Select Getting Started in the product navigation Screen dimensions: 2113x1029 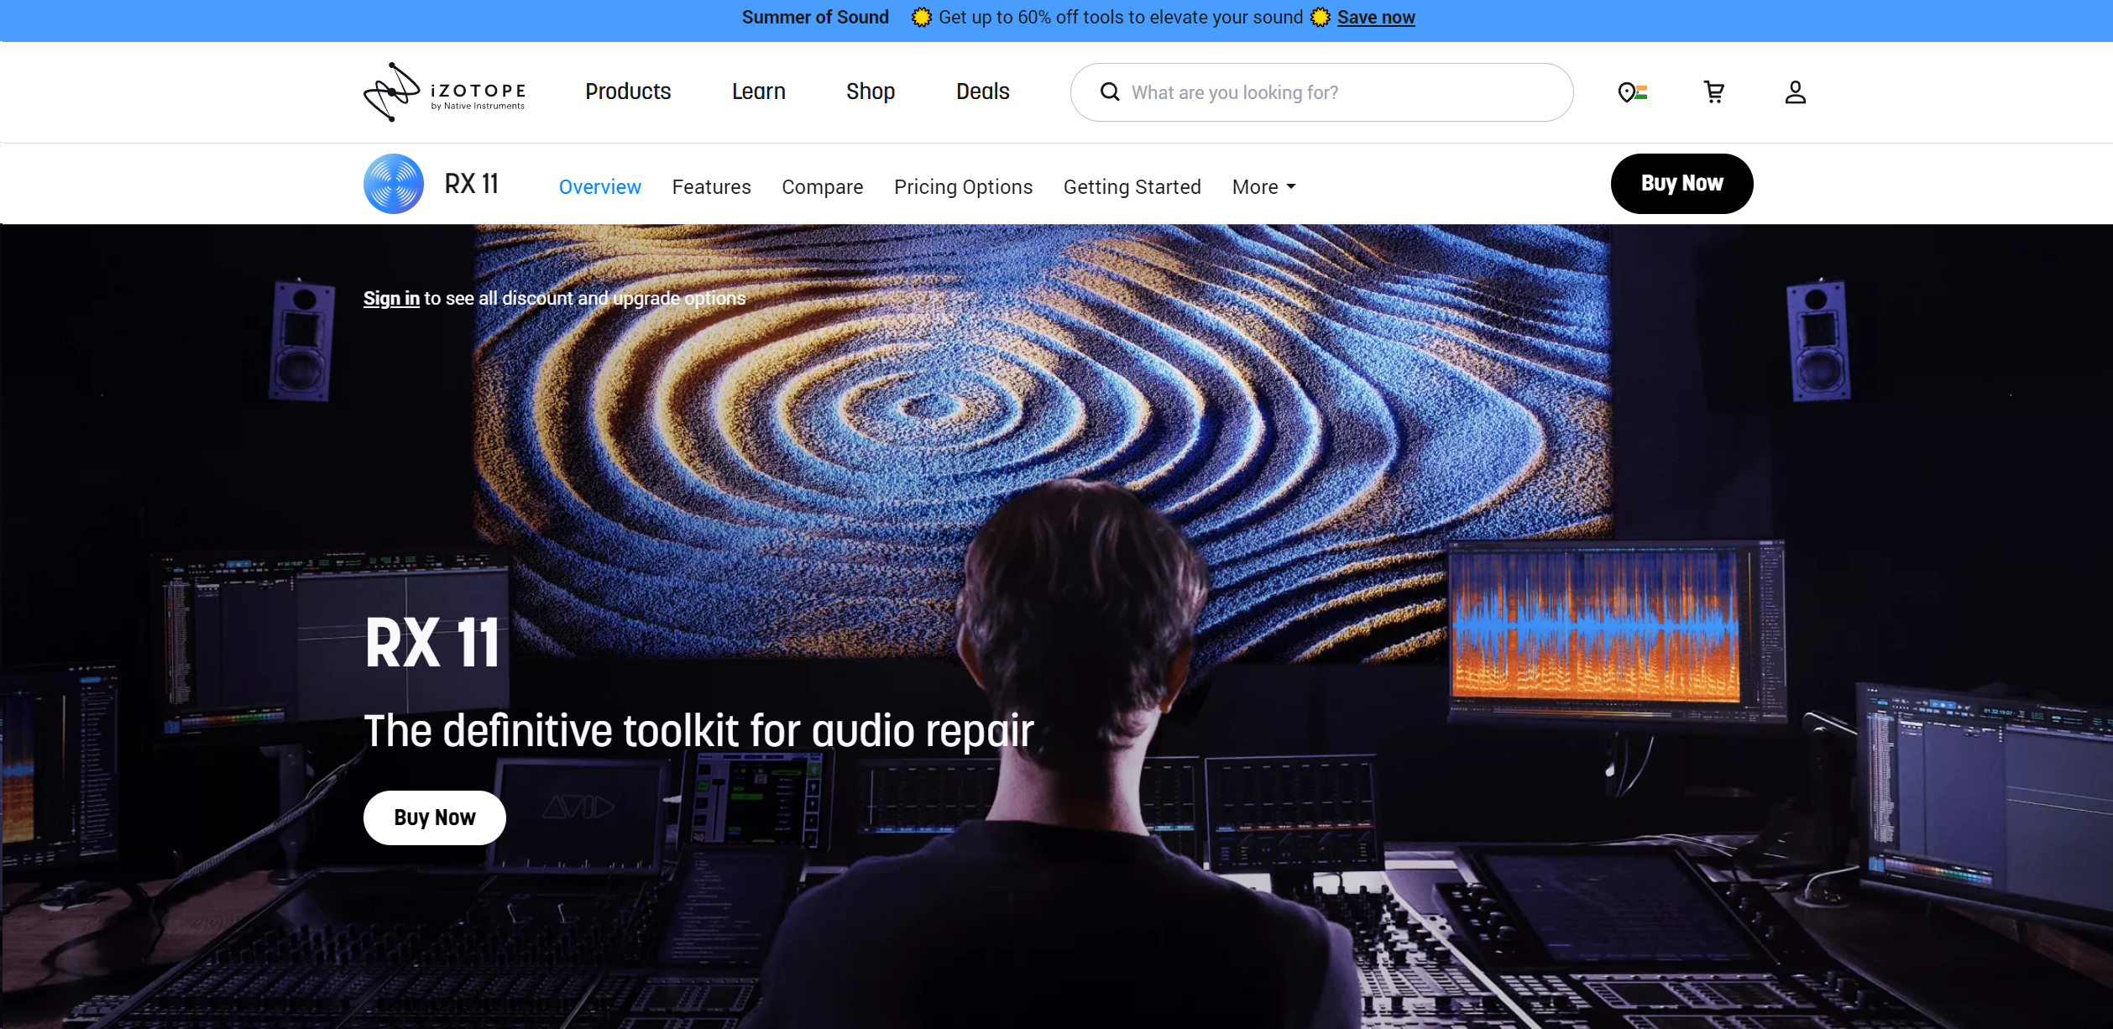tap(1132, 186)
